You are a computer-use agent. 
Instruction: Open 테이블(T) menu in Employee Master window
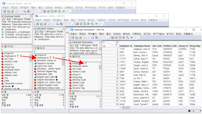click(25, 8)
